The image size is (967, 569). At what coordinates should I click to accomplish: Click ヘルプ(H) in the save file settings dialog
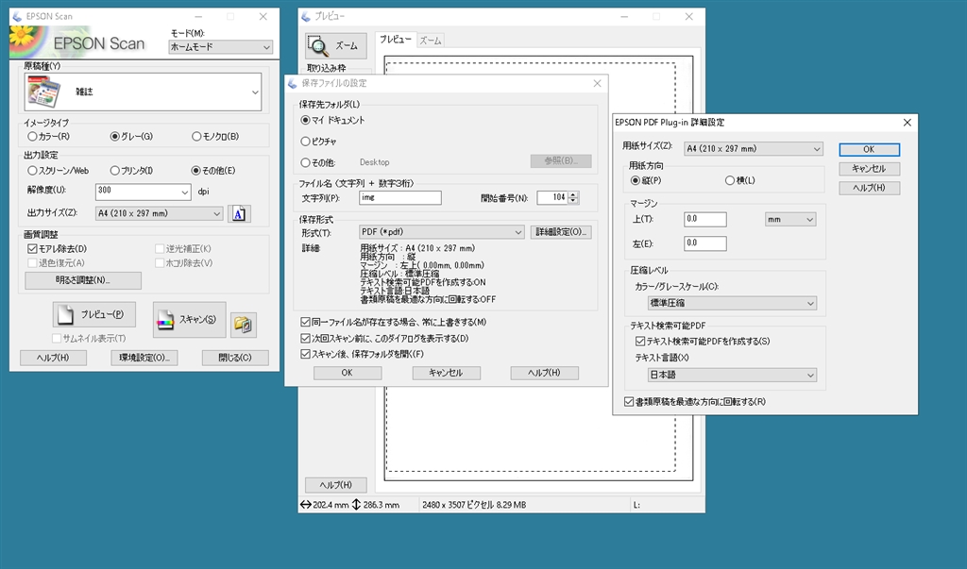(x=545, y=373)
